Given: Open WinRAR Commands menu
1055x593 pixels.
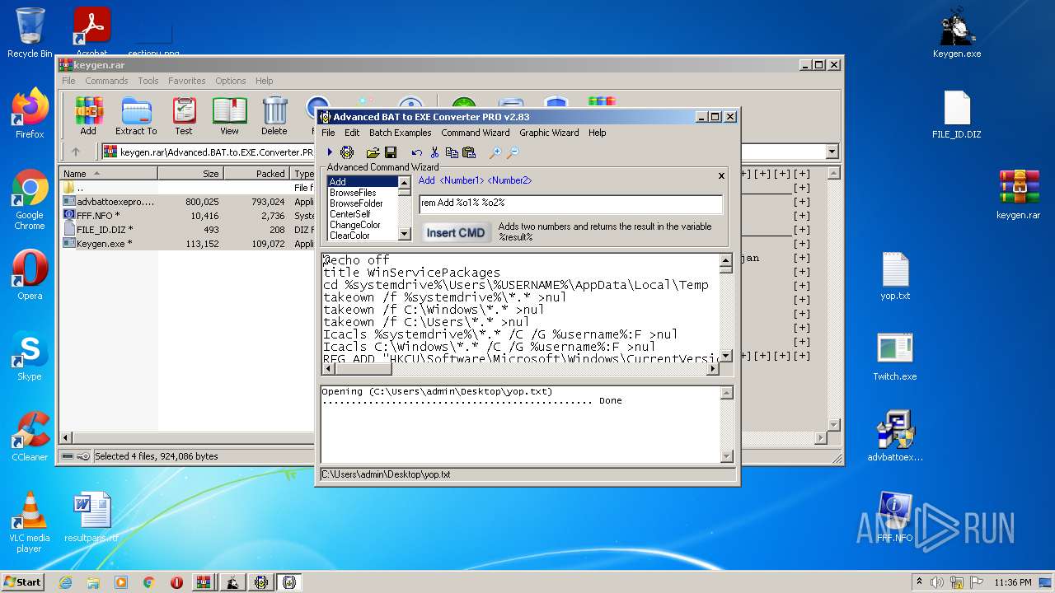Looking at the screenshot, I should coord(106,81).
